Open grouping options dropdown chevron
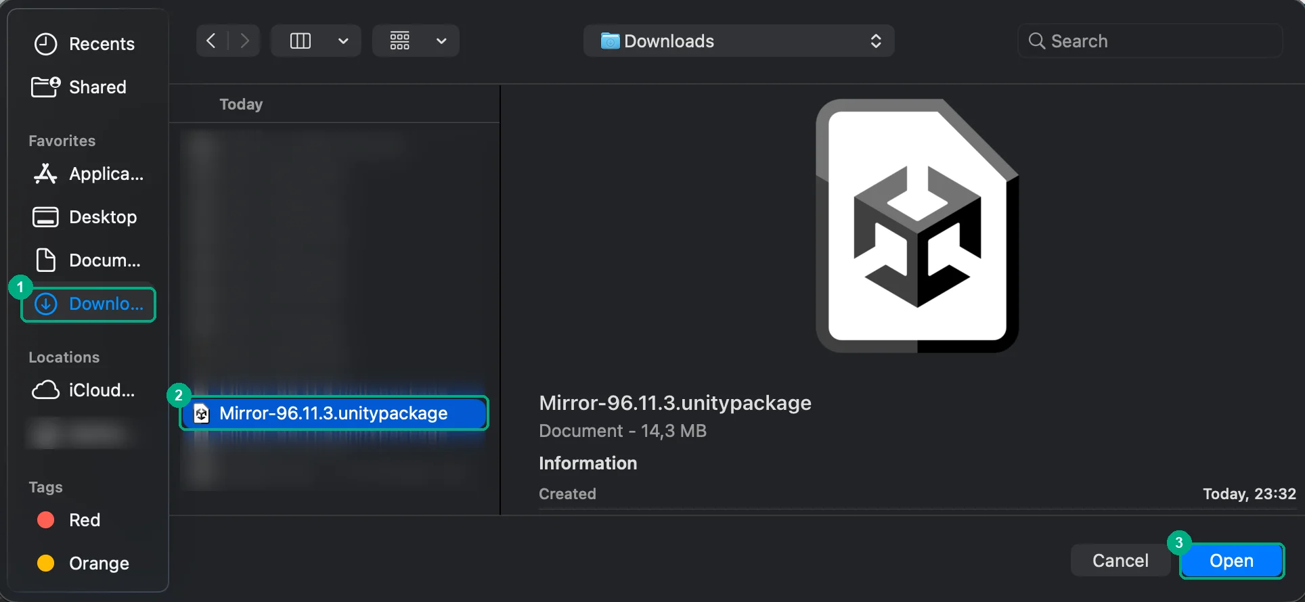 [x=441, y=41]
